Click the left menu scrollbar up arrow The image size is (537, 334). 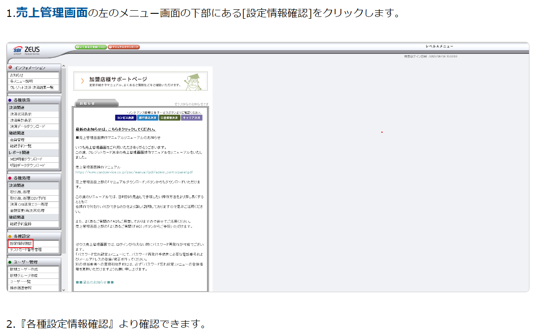63,67
